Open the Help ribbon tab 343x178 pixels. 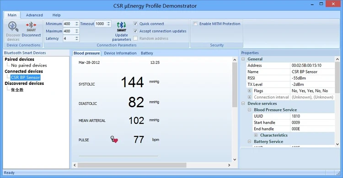click(56, 15)
